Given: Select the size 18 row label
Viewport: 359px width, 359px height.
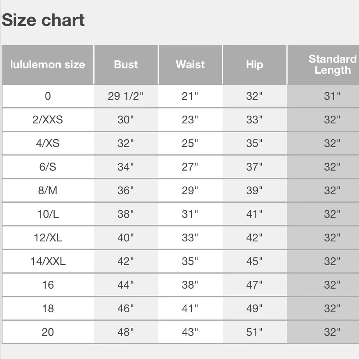Looking at the screenshot, I should pyautogui.click(x=48, y=308).
